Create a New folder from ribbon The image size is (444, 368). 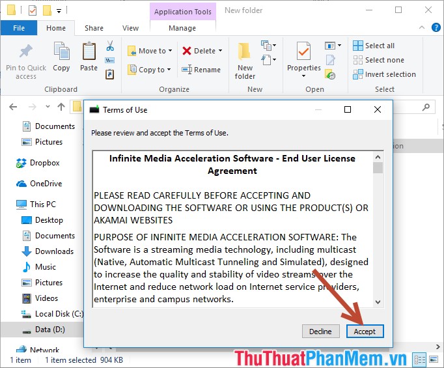click(x=245, y=61)
